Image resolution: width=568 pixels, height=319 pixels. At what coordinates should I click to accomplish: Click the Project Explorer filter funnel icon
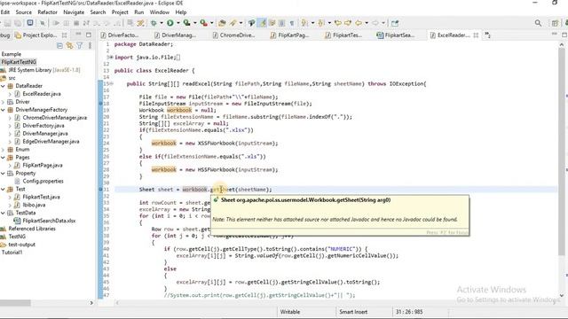(79, 45)
